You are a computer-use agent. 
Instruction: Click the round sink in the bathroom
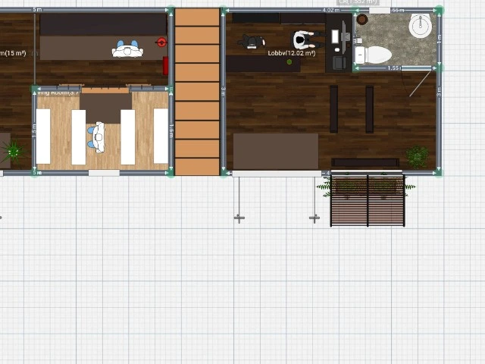pyautogui.click(x=420, y=27)
